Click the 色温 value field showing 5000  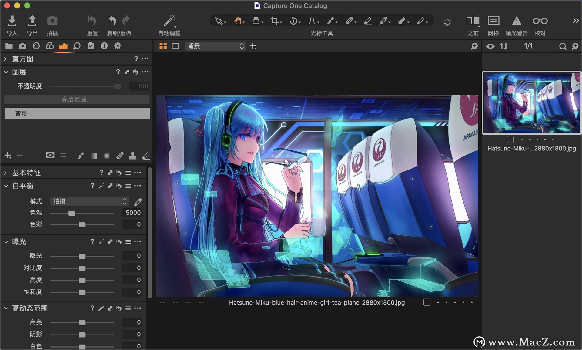(132, 213)
